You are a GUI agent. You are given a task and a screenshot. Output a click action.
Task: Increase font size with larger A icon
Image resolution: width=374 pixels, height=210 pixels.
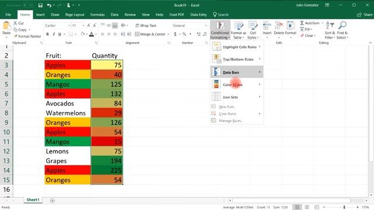pyautogui.click(x=89, y=25)
